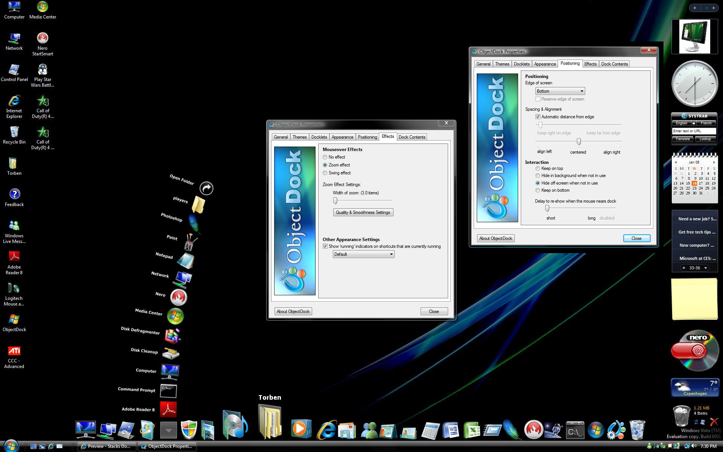Click Close button in Effects window

(434, 312)
